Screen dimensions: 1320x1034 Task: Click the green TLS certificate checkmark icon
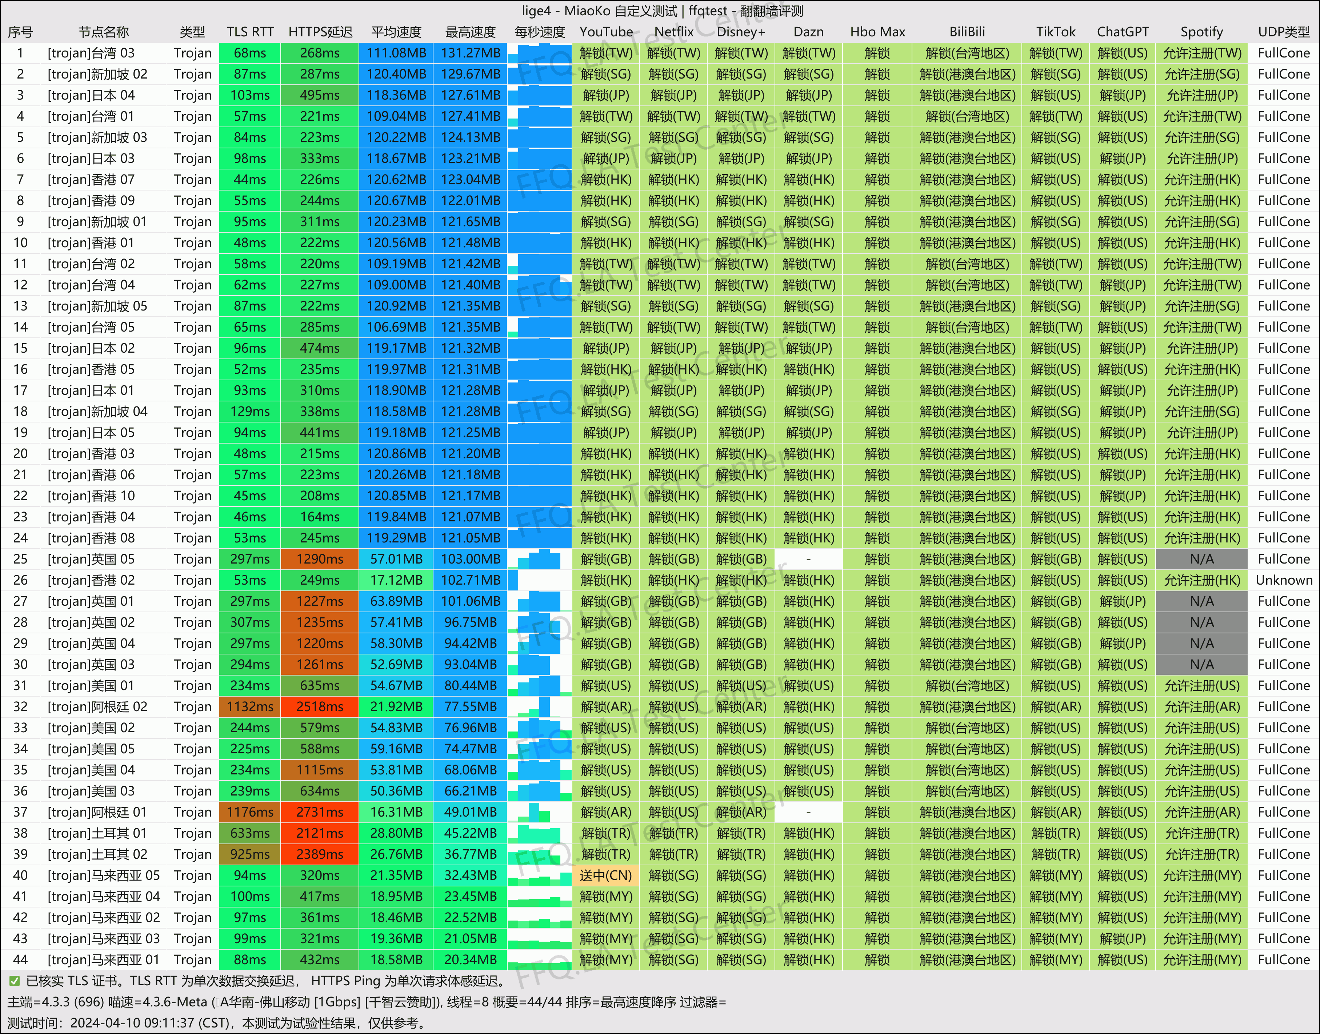point(14,981)
